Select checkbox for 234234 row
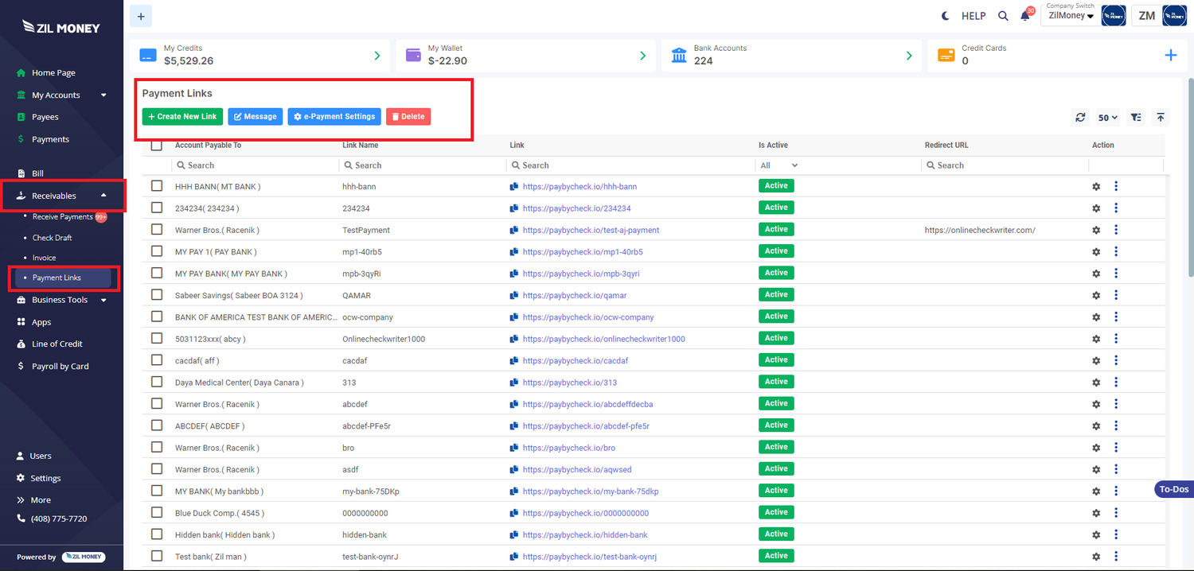The width and height of the screenshot is (1194, 571). (x=157, y=208)
